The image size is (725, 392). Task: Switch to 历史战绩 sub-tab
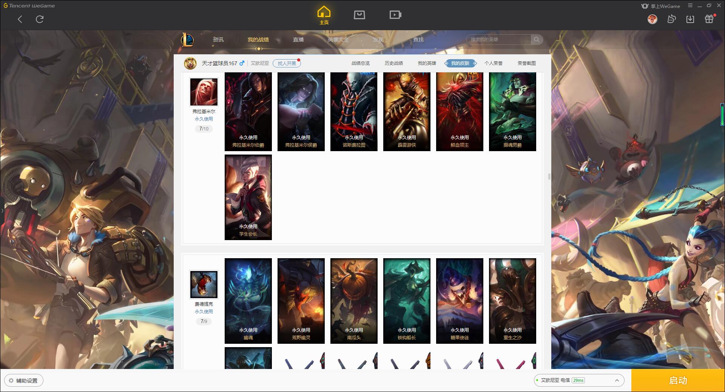[394, 63]
